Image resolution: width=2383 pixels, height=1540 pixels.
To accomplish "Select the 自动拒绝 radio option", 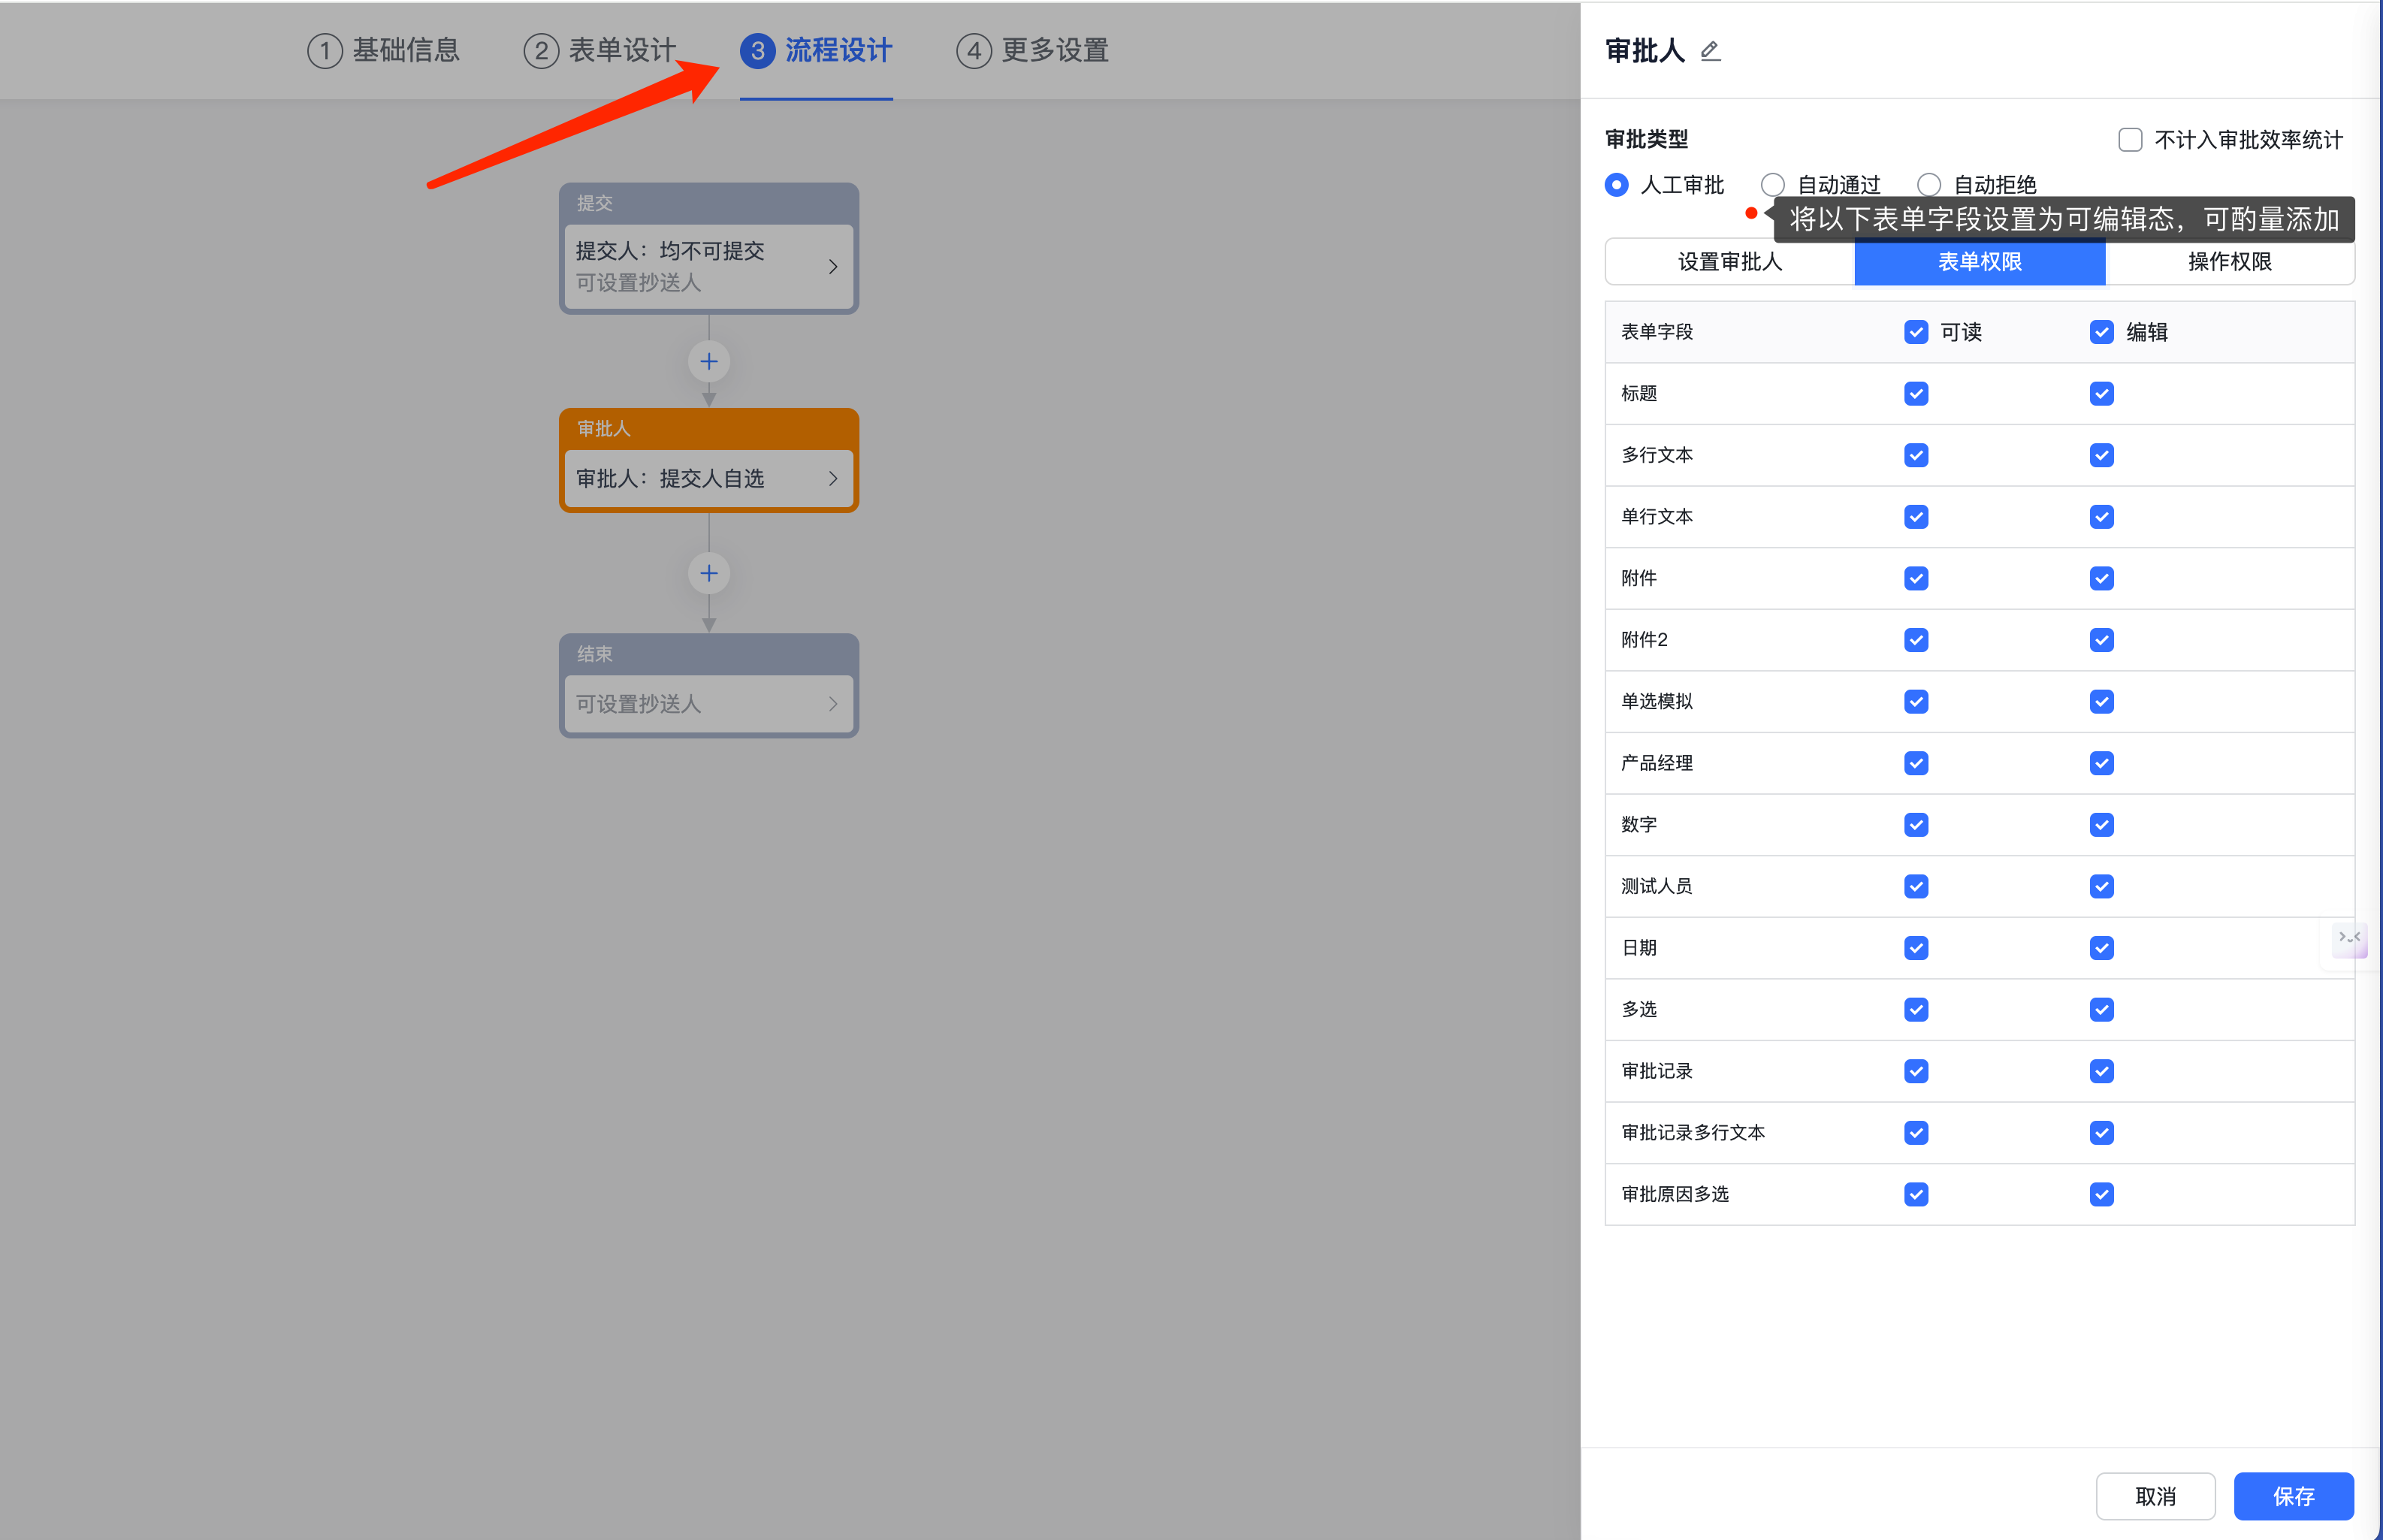I will [1929, 185].
